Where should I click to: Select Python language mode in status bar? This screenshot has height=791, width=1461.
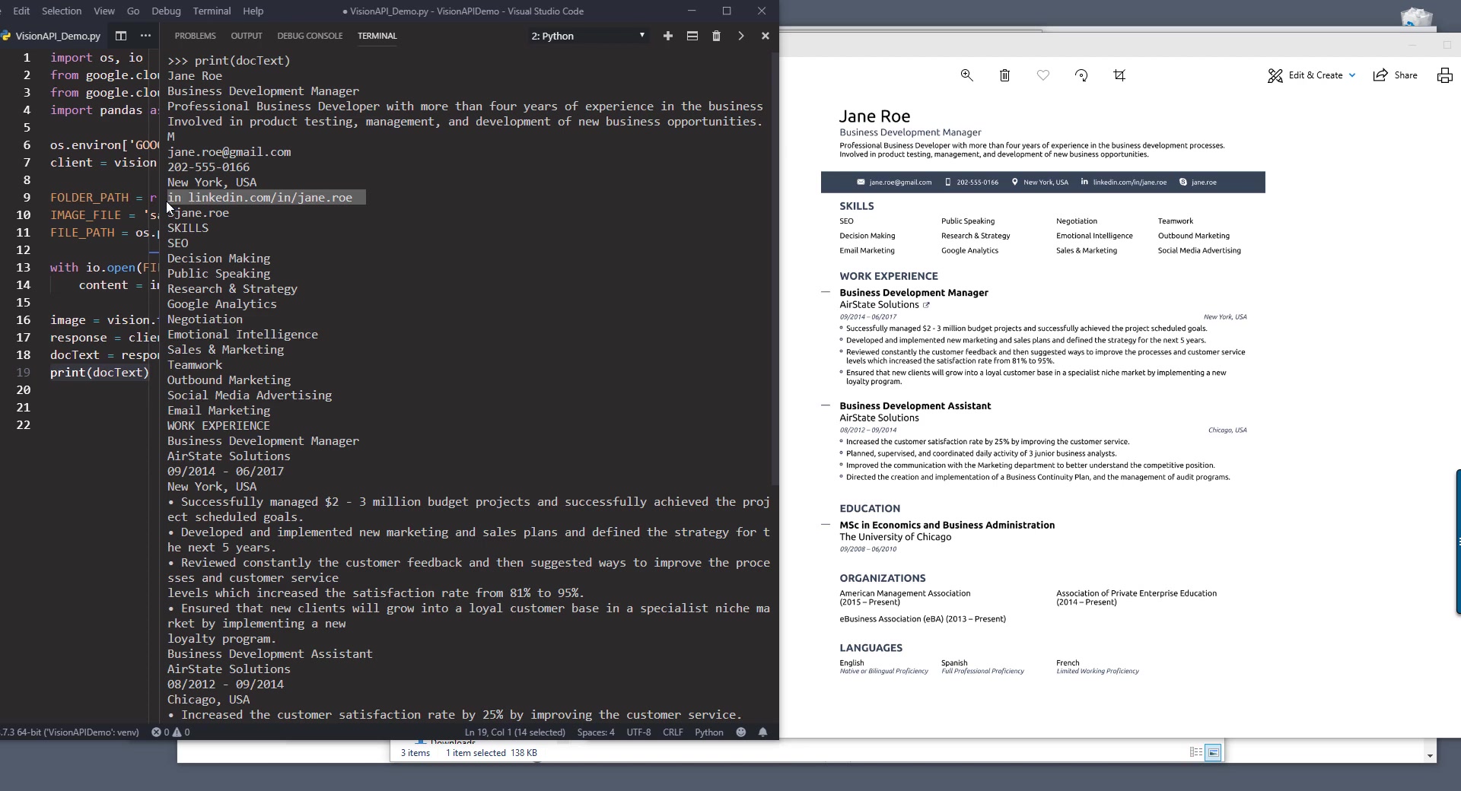pyautogui.click(x=708, y=732)
